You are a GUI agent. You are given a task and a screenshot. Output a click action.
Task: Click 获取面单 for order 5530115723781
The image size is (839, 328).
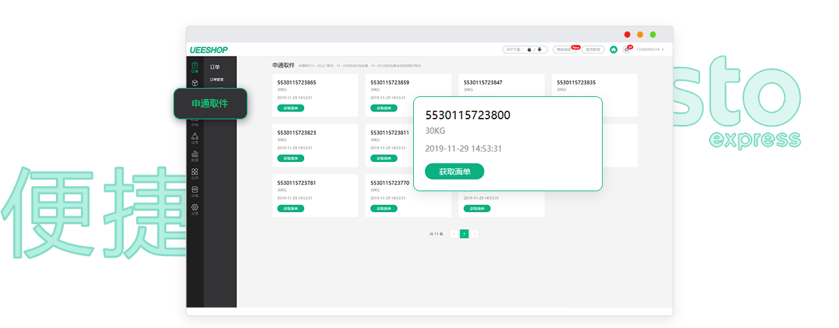pos(290,209)
